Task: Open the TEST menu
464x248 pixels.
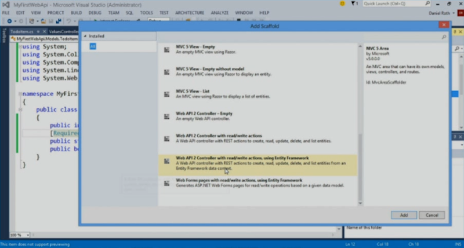Action: [164, 13]
